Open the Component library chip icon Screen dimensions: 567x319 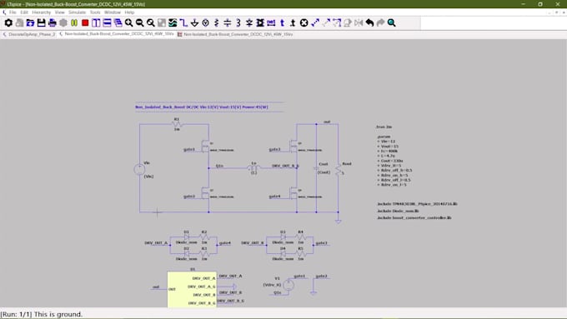click(260, 22)
